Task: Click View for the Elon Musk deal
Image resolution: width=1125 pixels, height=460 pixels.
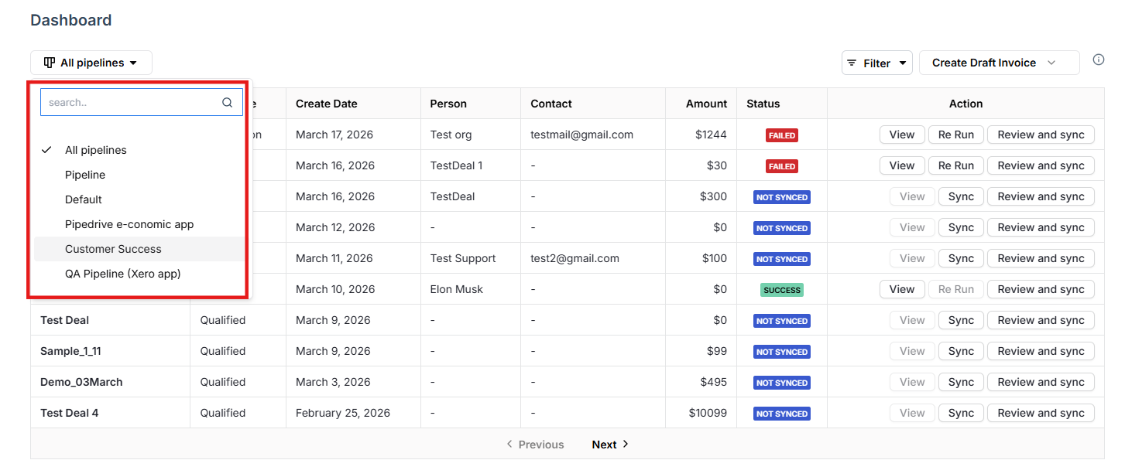Action: [902, 288]
